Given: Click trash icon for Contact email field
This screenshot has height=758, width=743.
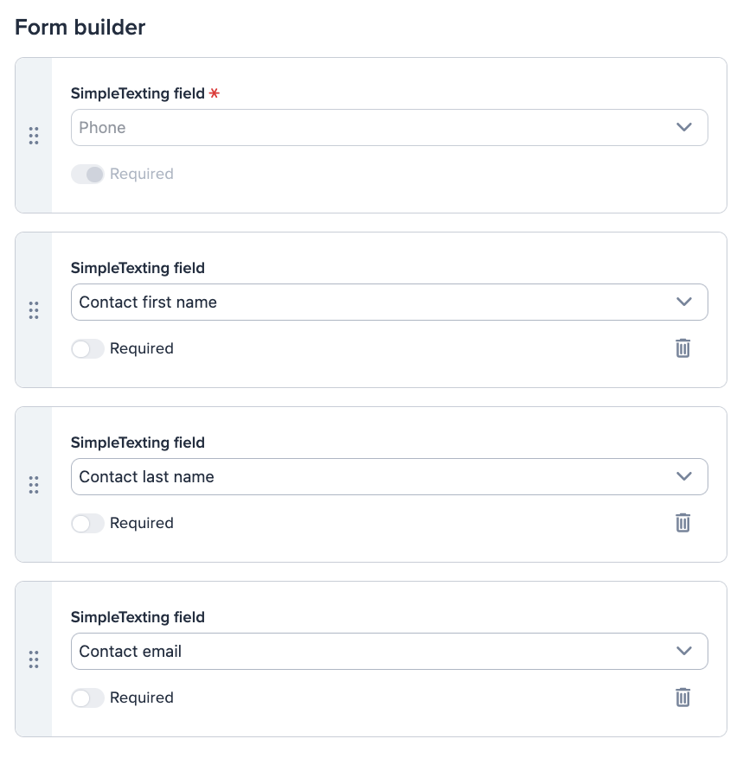Looking at the screenshot, I should point(682,697).
